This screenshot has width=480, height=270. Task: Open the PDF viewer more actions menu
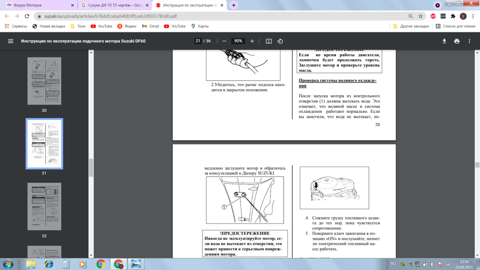[x=469, y=41]
